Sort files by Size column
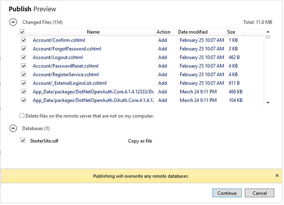The image size is (284, 205). 231,32
